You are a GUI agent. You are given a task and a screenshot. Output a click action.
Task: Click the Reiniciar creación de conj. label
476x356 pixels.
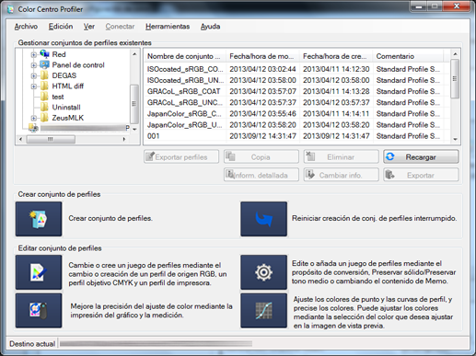tap(374, 218)
